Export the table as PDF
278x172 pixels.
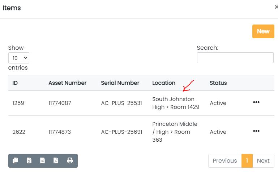tap(56, 161)
